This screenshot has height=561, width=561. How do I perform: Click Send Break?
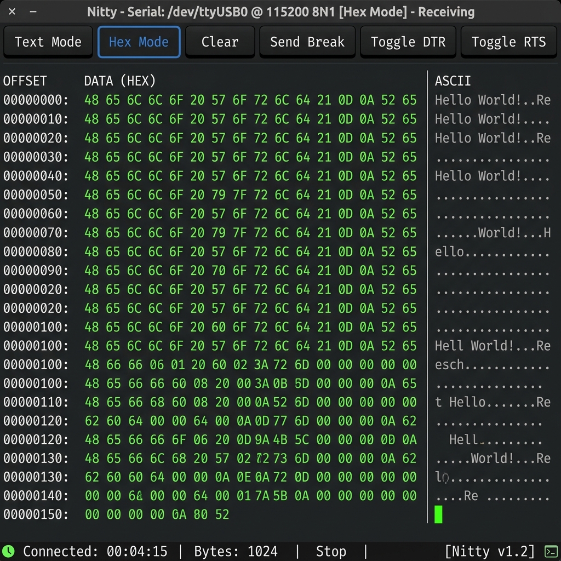[307, 42]
